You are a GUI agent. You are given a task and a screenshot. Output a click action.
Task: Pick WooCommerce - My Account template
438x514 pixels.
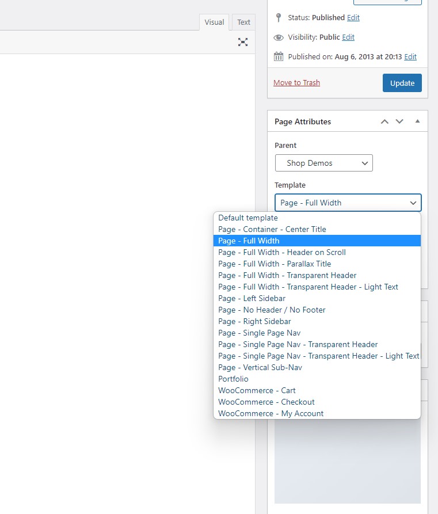(317, 413)
